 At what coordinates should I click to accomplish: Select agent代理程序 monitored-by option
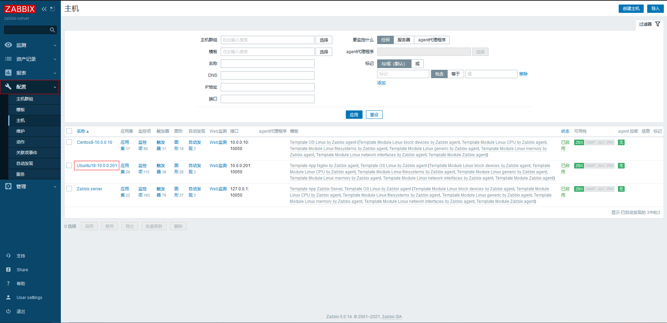(x=432, y=40)
